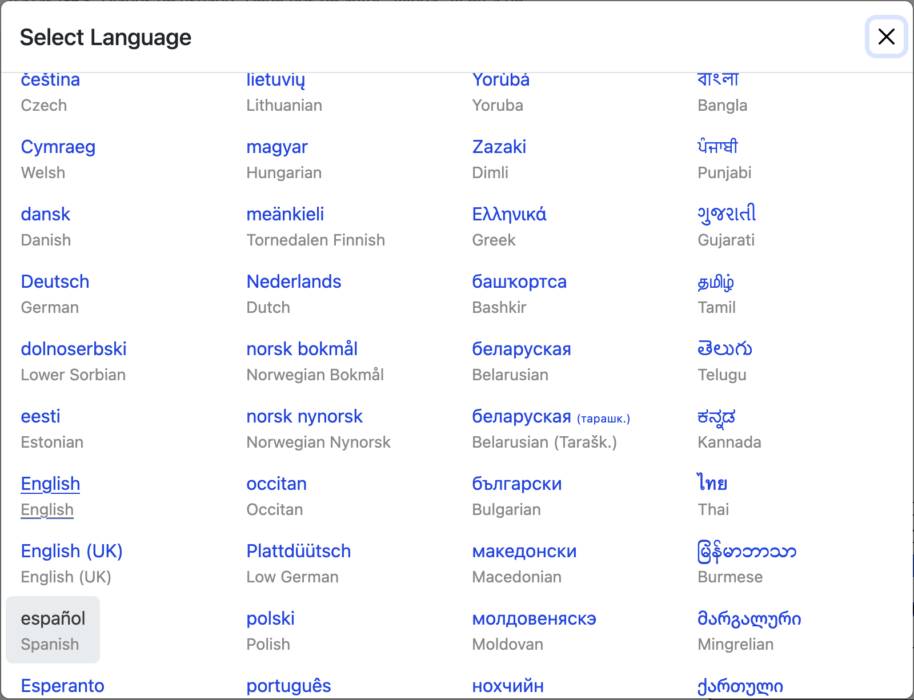Screen dimensions: 914x700
Task: Select Burmese language entry
Action: [747, 552]
